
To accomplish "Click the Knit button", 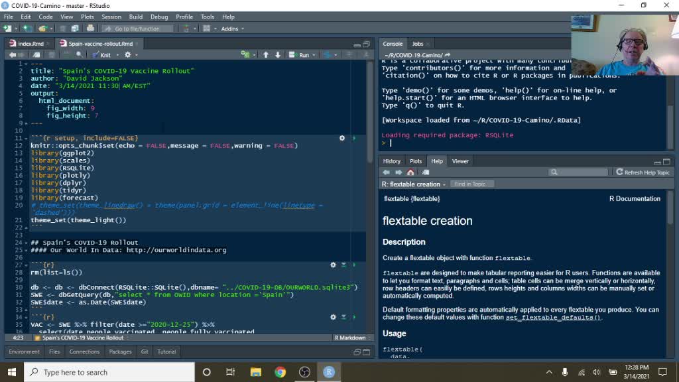I will point(101,55).
